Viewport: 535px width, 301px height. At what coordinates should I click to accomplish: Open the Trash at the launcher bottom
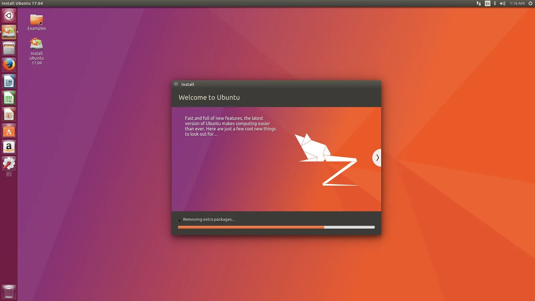click(x=9, y=292)
